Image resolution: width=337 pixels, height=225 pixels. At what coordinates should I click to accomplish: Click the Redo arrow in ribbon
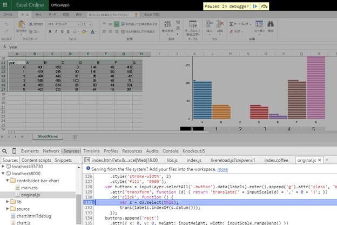6,31
